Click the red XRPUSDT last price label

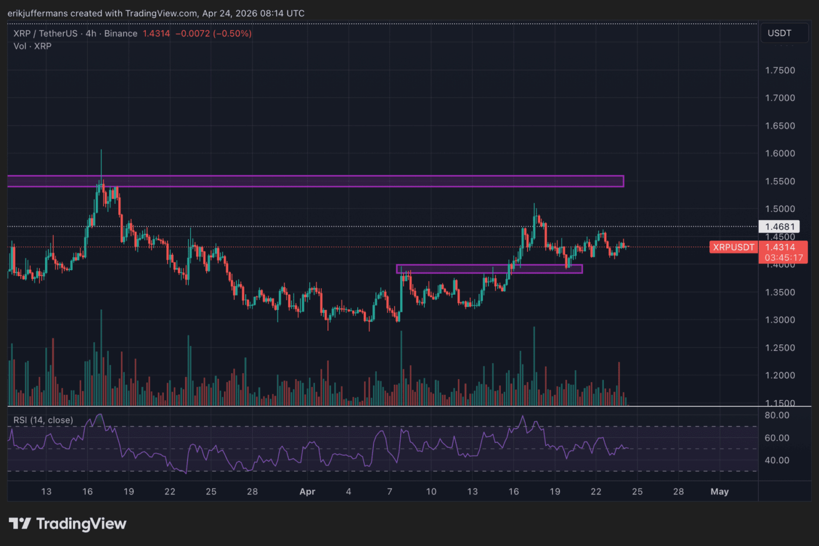pyautogui.click(x=733, y=247)
